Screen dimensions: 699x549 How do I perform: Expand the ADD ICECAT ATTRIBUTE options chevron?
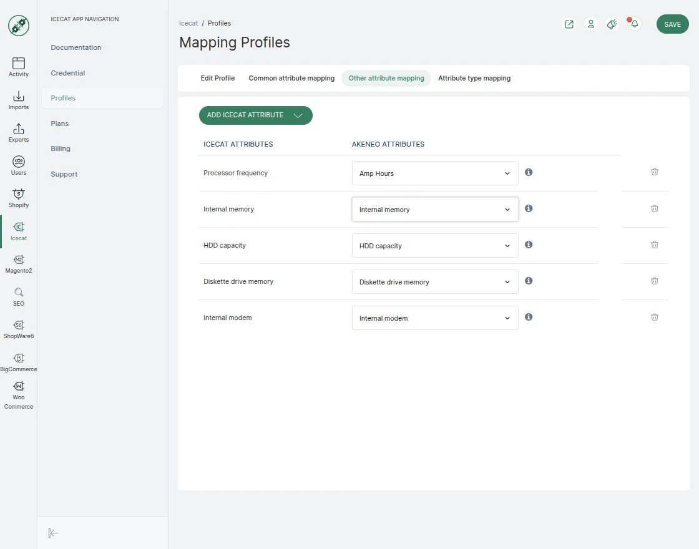(x=298, y=115)
